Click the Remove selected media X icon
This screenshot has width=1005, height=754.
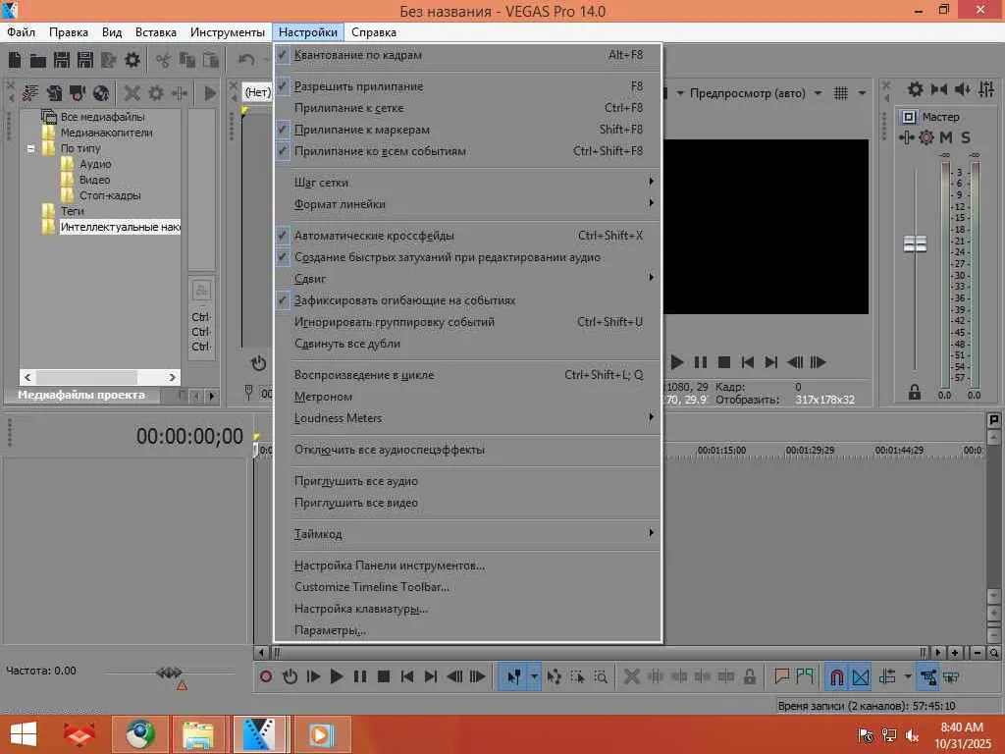coord(132,93)
